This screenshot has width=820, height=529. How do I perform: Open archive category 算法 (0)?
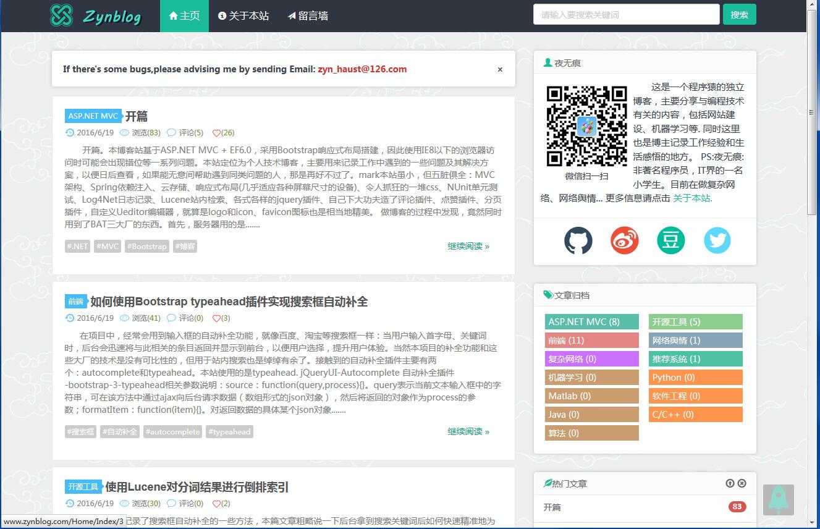591,433
